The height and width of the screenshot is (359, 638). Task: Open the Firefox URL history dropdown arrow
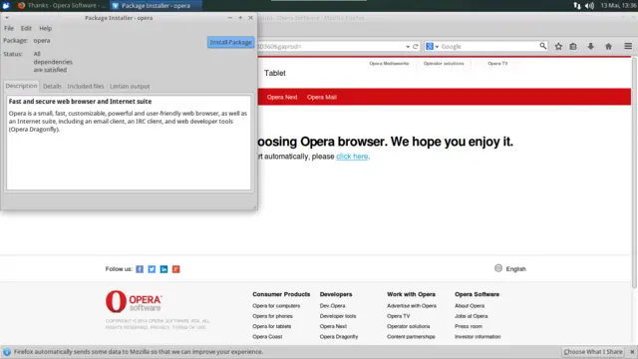coord(408,47)
